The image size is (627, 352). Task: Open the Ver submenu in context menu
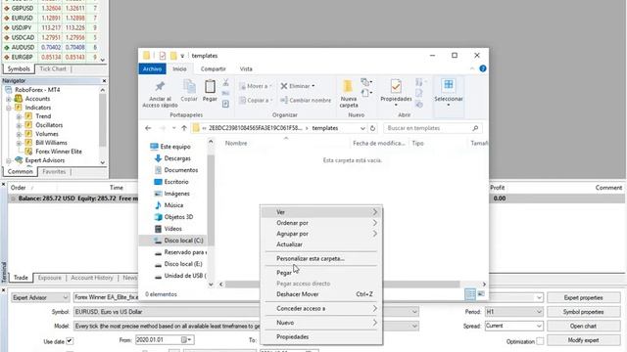click(x=321, y=212)
